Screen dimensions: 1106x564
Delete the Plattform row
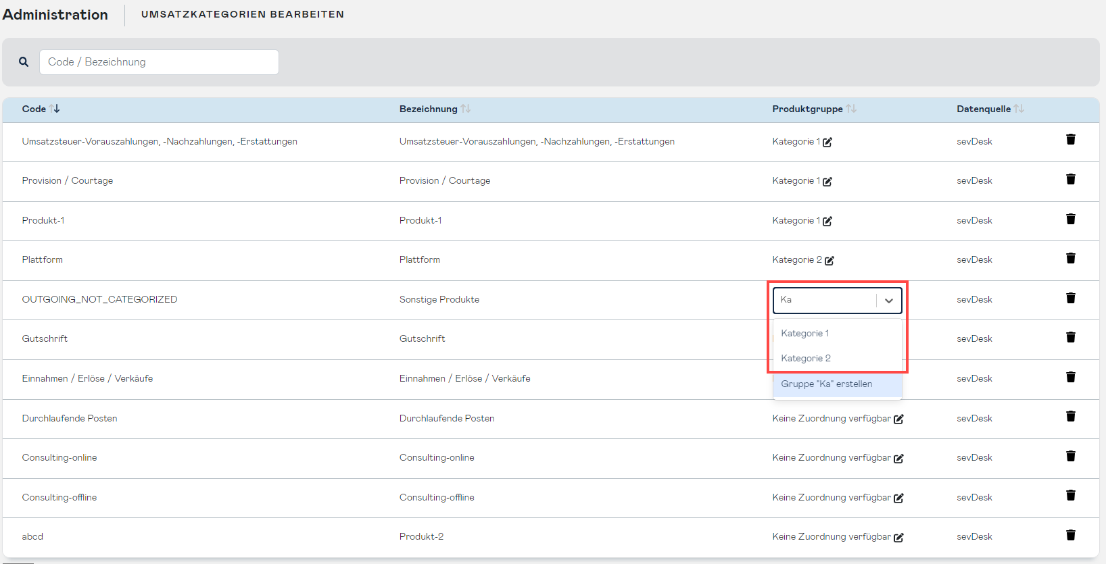[x=1071, y=258]
